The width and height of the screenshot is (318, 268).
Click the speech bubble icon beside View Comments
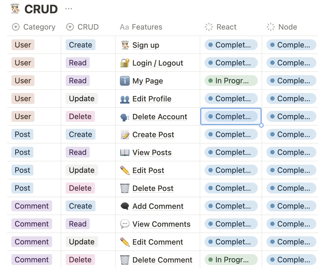coord(125,224)
